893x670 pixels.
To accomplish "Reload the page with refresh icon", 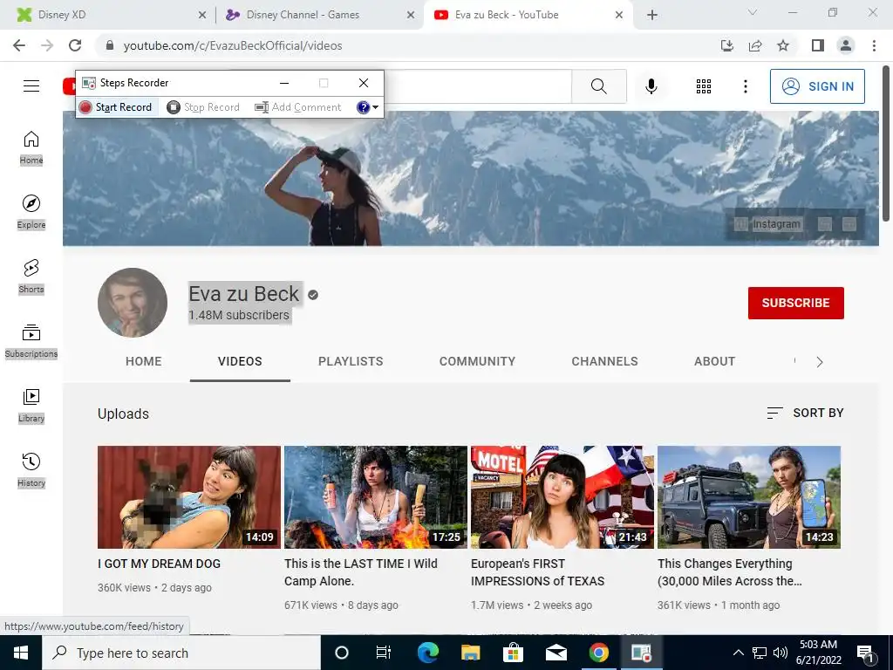I will tap(75, 45).
